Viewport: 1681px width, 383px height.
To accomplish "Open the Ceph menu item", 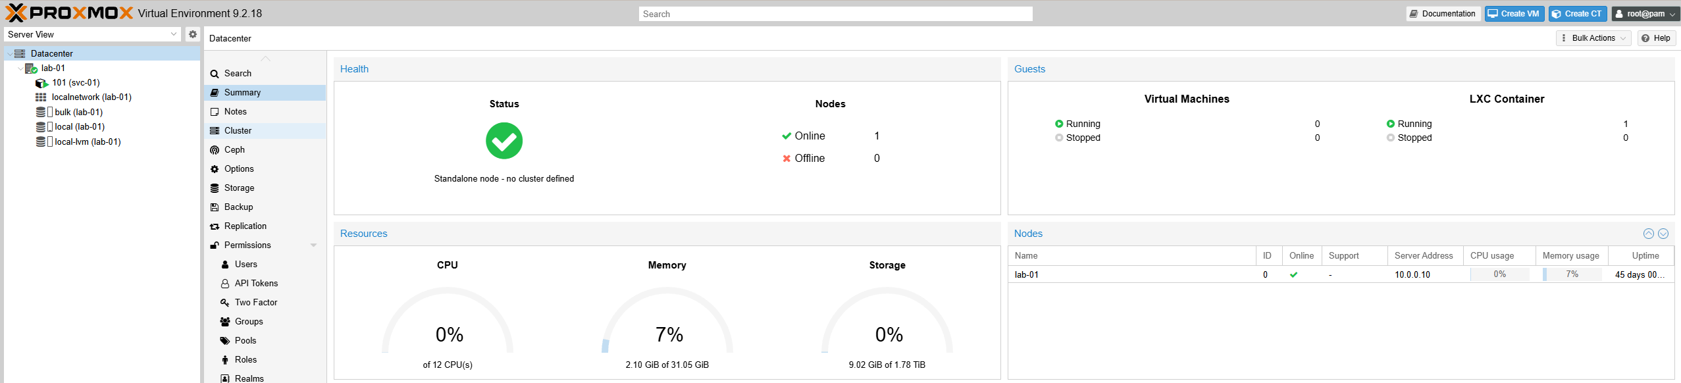I will pyautogui.click(x=265, y=150).
